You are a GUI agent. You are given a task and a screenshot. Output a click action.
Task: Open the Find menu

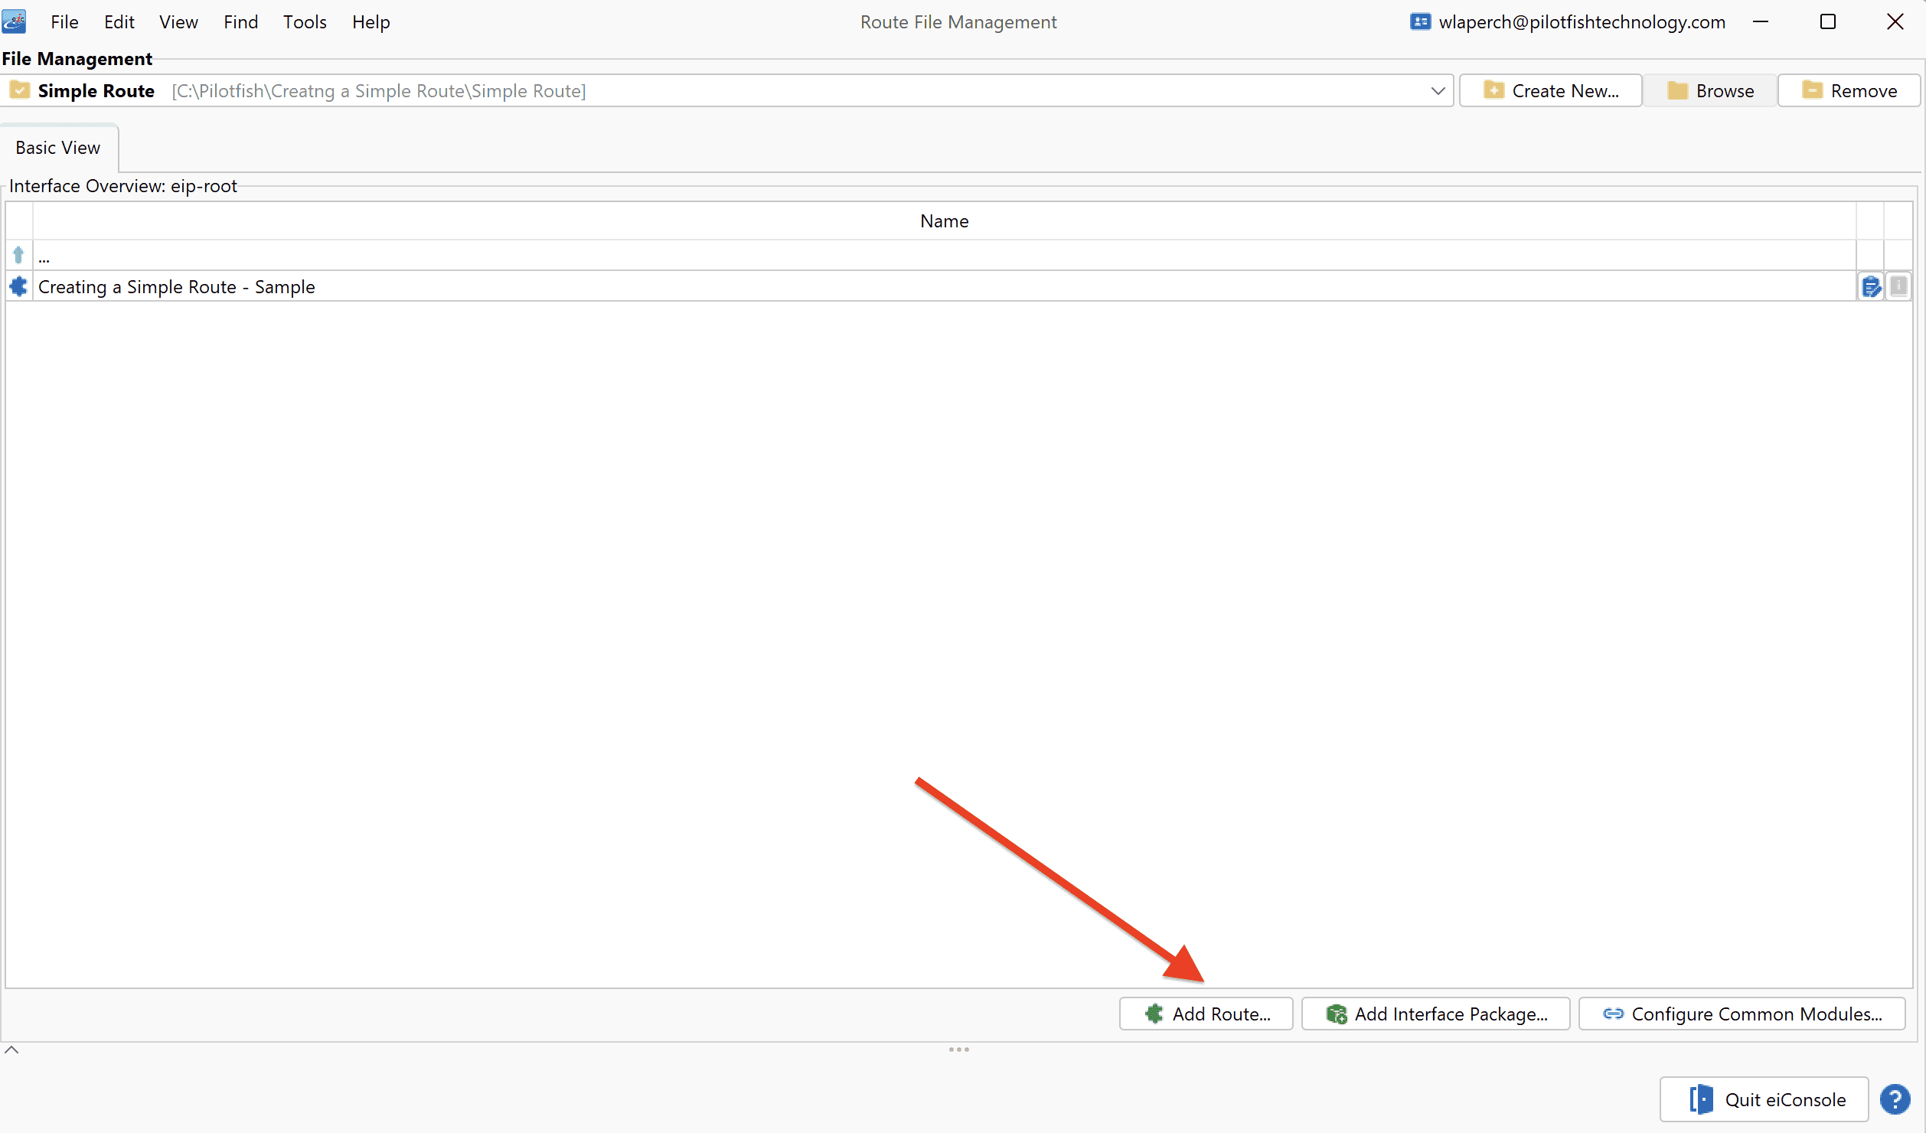click(240, 22)
